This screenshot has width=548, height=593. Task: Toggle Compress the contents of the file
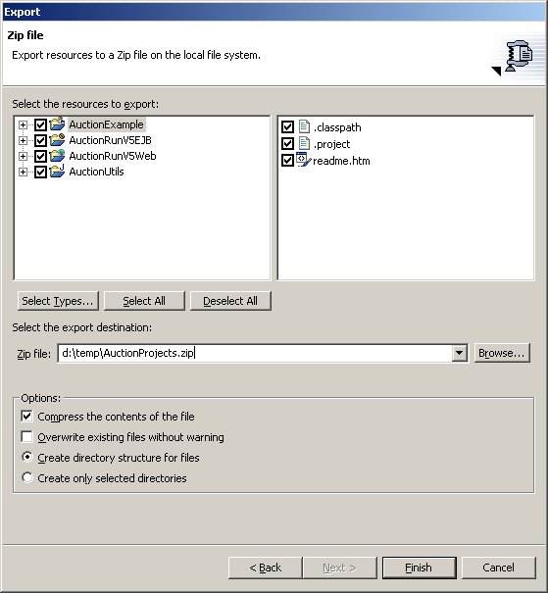(x=26, y=417)
